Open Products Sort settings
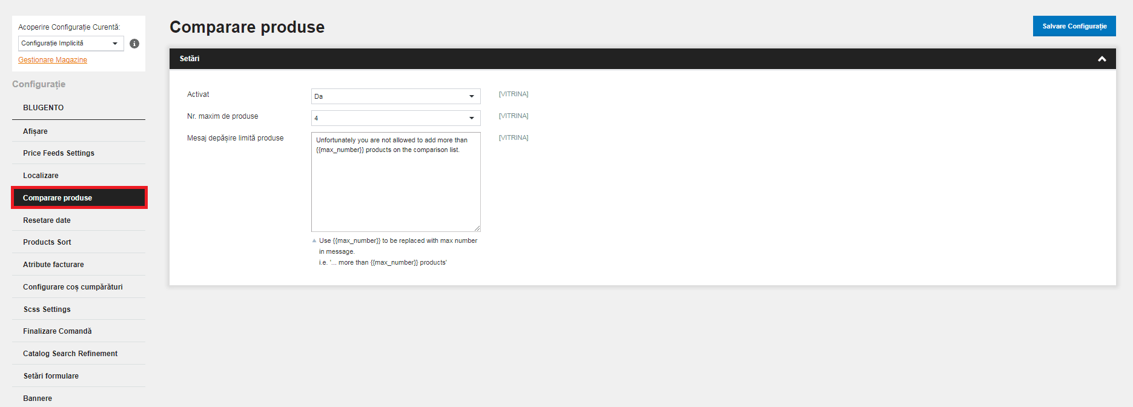 tap(79, 242)
